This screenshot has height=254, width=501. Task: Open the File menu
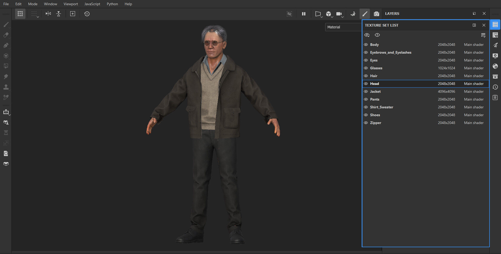point(6,4)
